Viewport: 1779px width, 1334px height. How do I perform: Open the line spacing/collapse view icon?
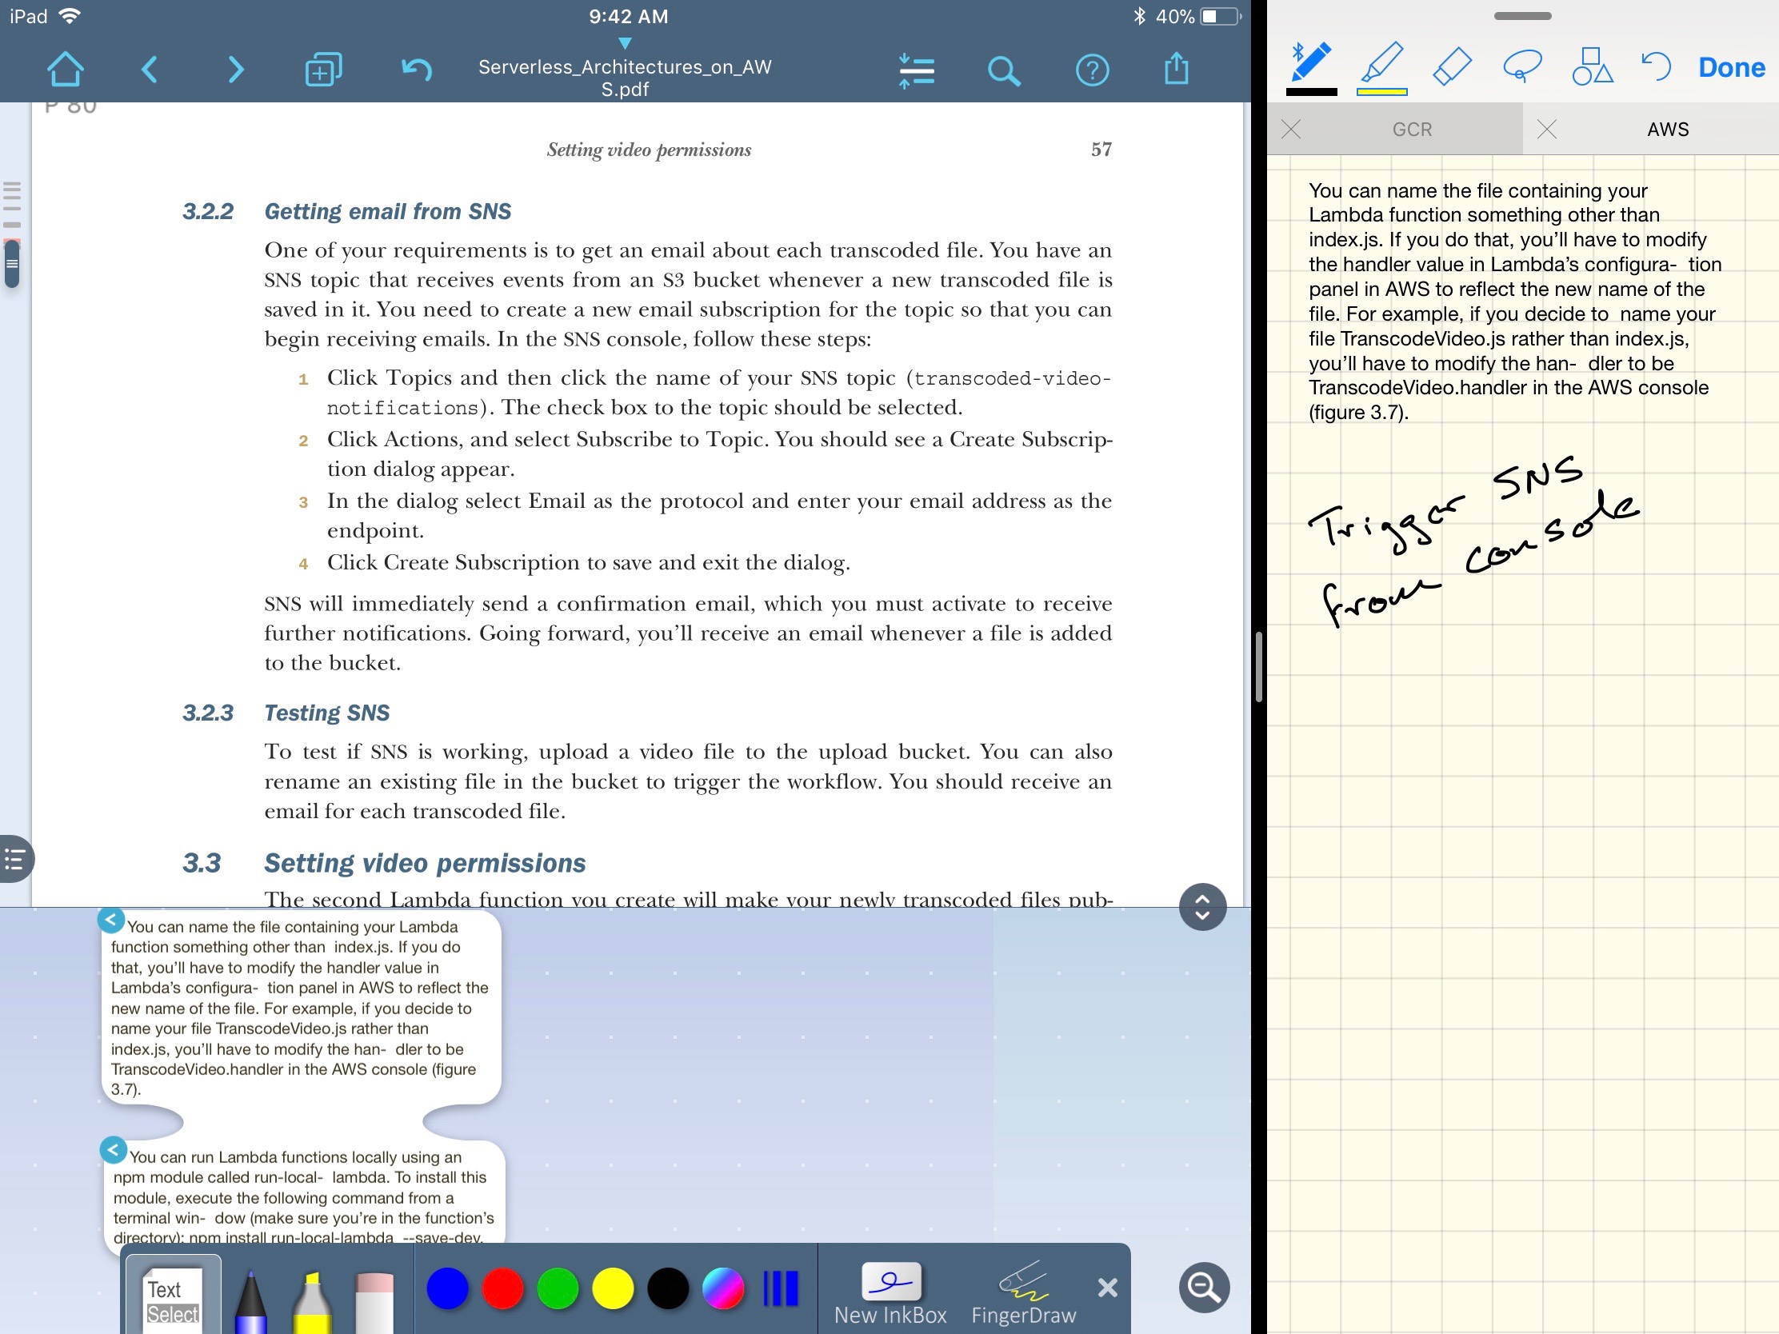click(x=916, y=70)
